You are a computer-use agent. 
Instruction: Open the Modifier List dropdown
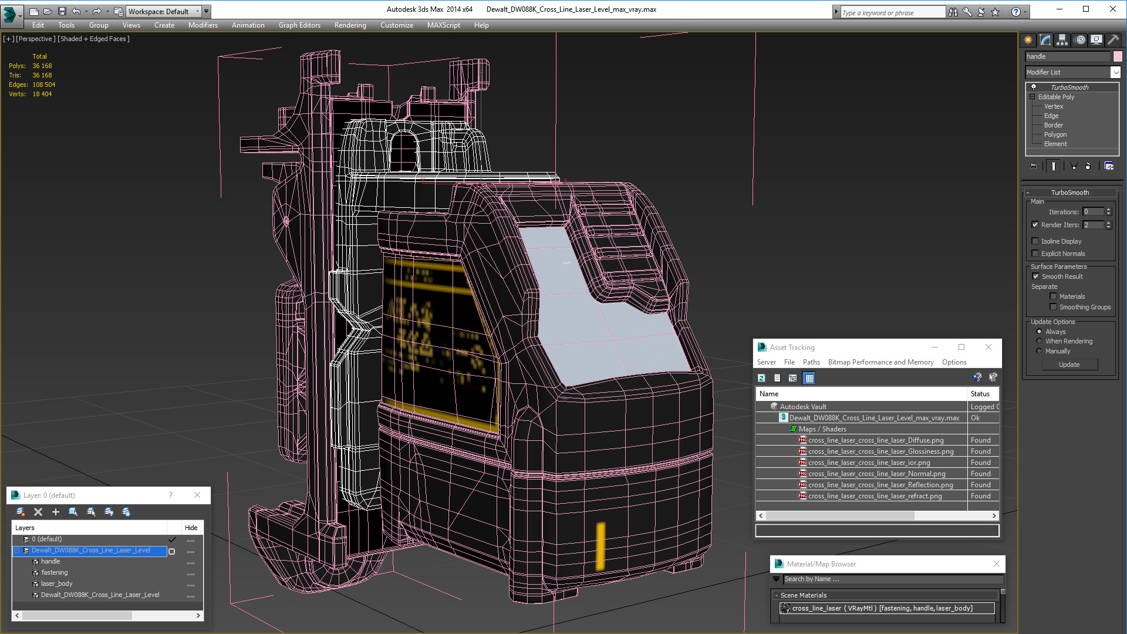point(1115,72)
